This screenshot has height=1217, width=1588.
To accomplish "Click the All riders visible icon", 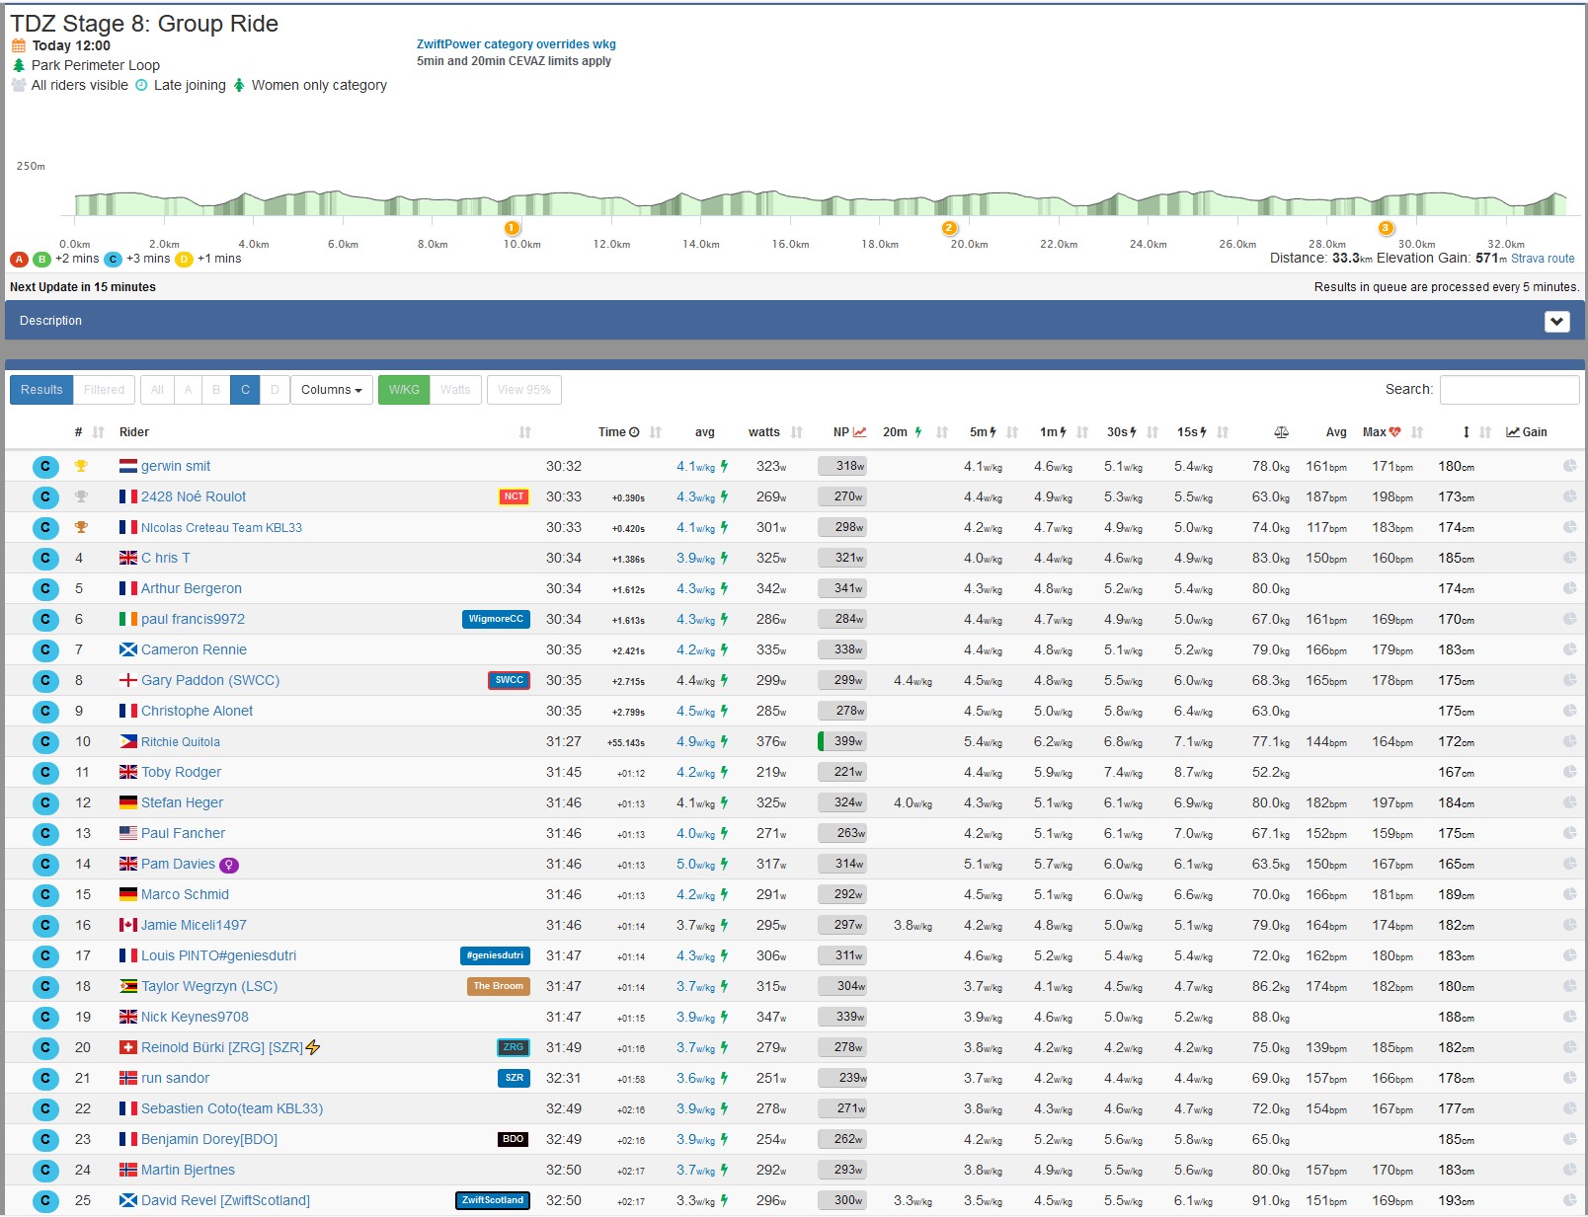I will [x=19, y=85].
